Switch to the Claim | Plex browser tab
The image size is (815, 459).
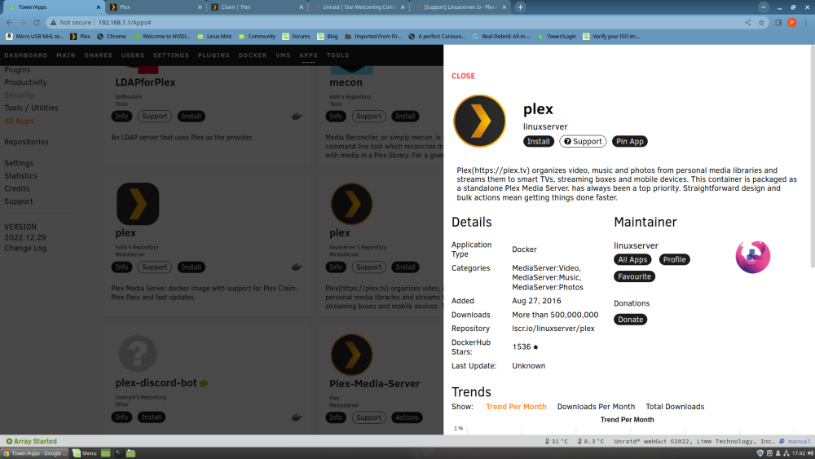coord(256,7)
